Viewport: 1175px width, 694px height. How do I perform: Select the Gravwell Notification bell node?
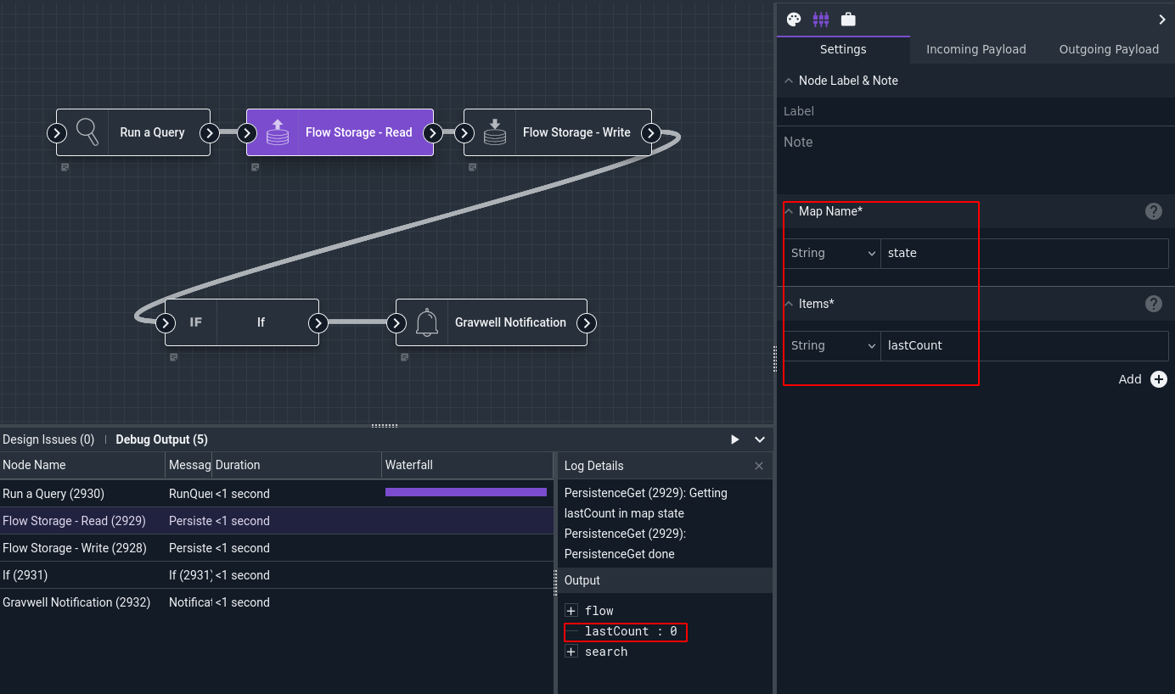(492, 322)
